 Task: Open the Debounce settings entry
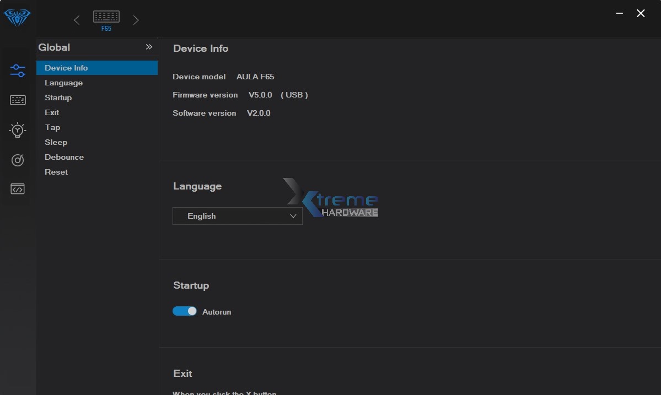click(x=64, y=157)
